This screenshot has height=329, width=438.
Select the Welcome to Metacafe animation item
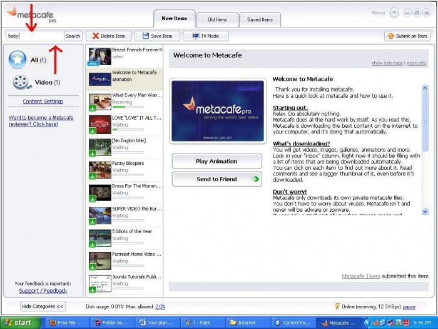(x=125, y=79)
